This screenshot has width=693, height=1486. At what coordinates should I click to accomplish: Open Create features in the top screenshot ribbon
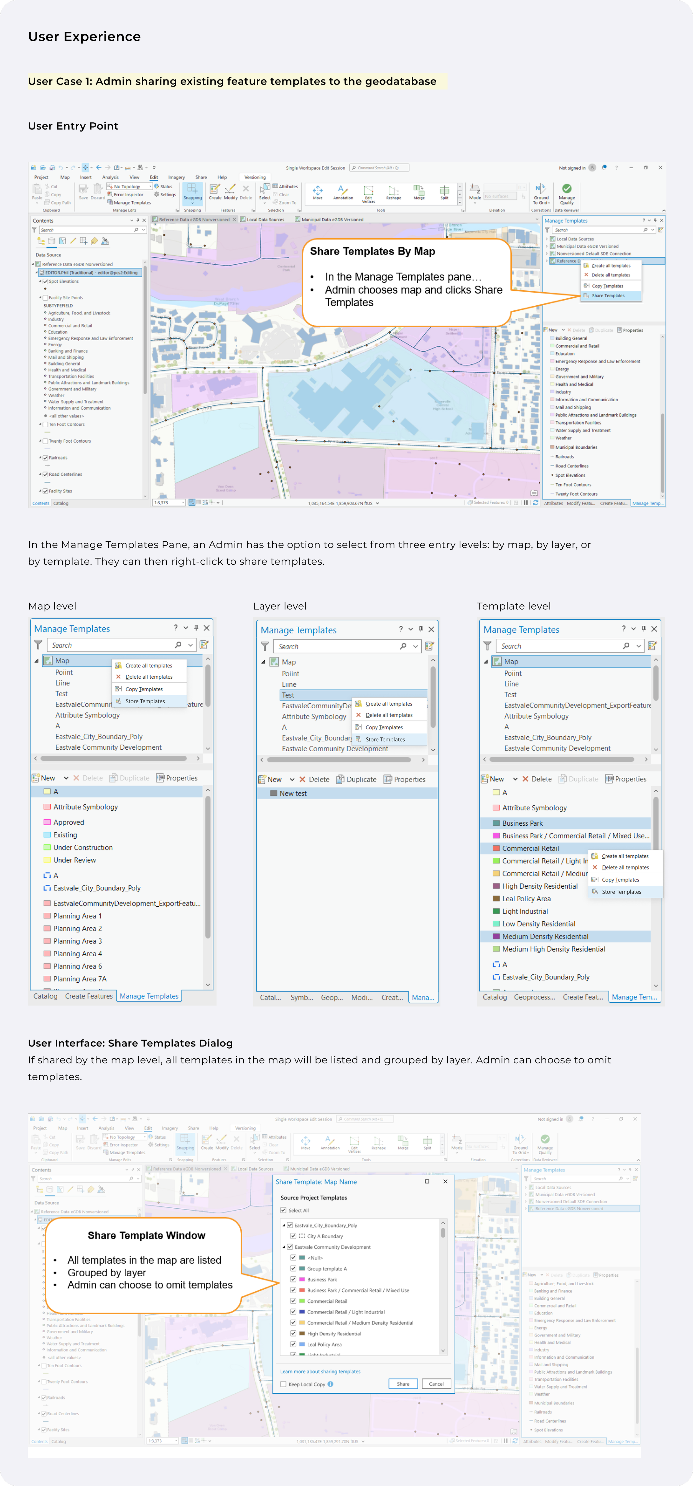point(215,192)
